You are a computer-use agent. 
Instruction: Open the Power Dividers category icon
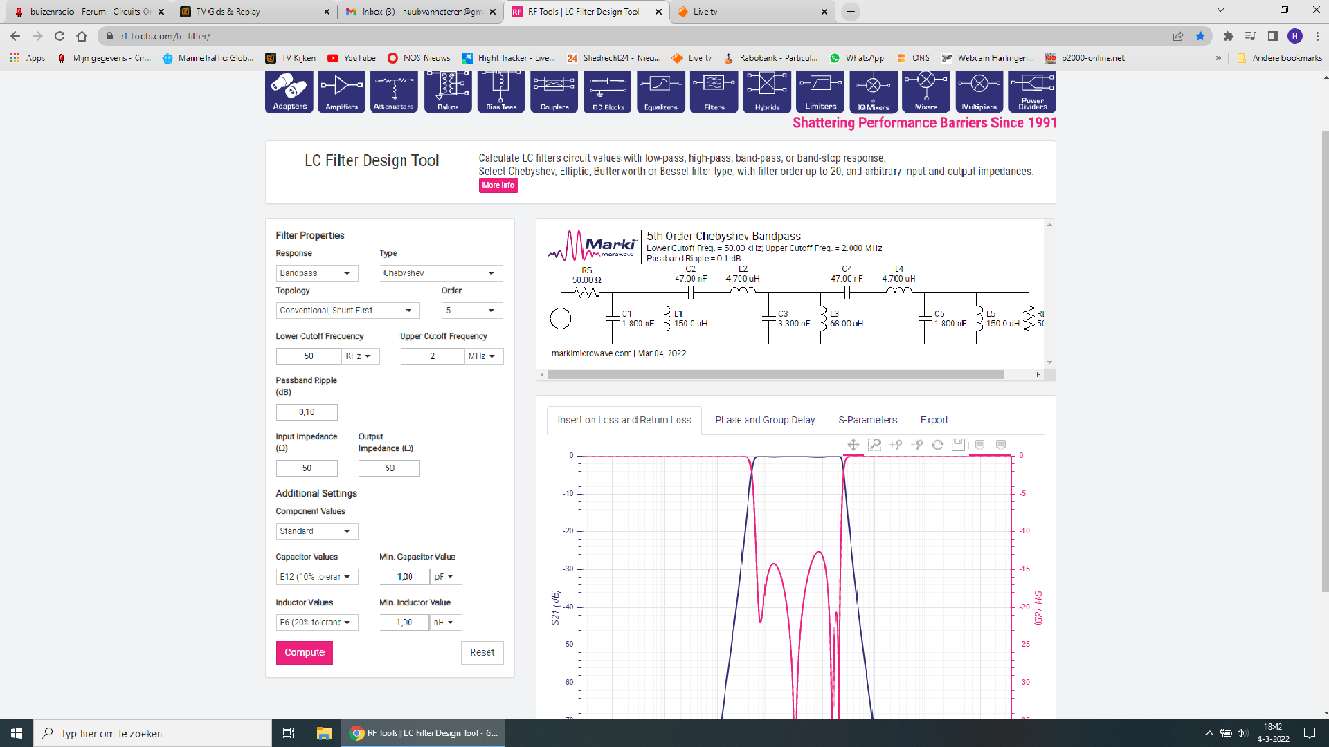pos(1033,92)
